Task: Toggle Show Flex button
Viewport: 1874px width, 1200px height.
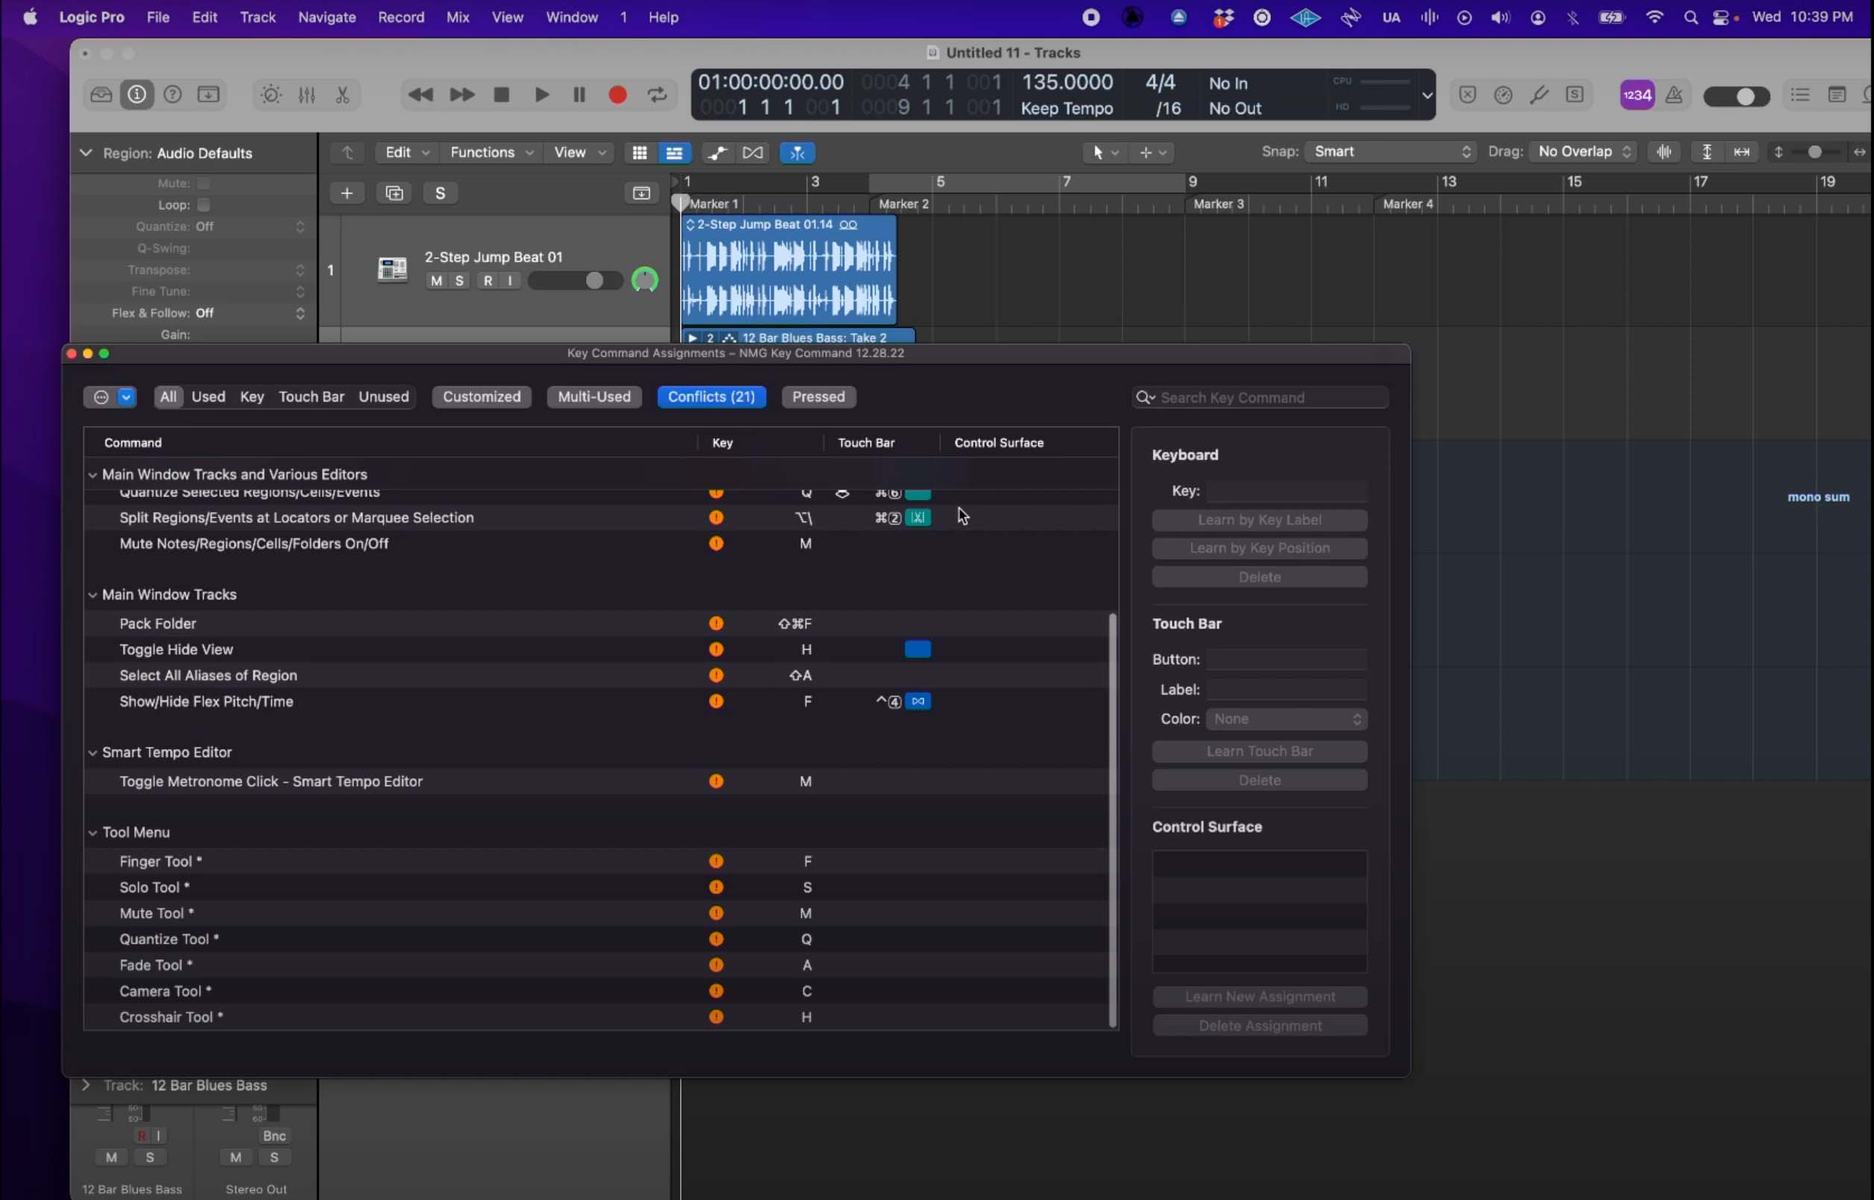Action: point(753,153)
